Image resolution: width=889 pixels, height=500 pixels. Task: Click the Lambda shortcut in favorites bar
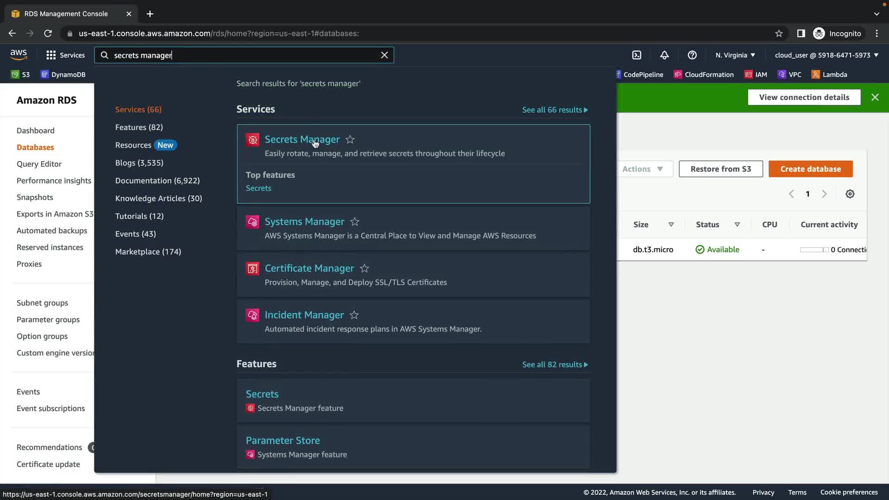pyautogui.click(x=829, y=75)
